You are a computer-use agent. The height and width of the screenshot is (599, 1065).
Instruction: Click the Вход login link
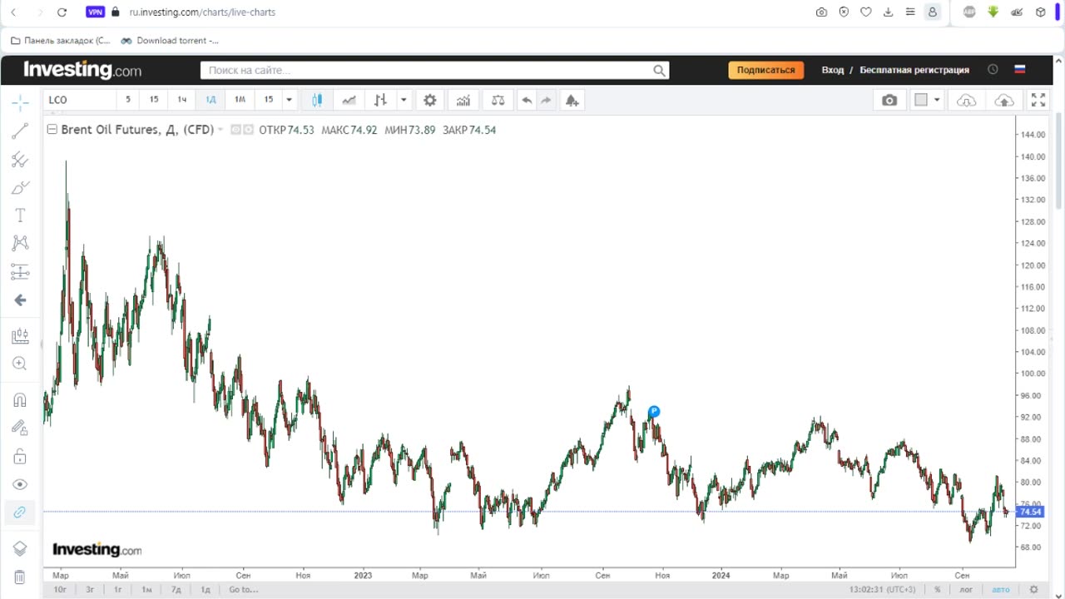coord(833,70)
